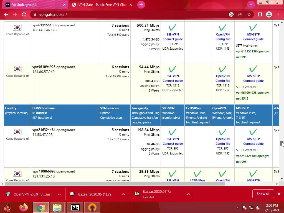Show hidden system tray icons
Image resolution: width=284 pixels, height=213 pixels.
tap(238, 208)
